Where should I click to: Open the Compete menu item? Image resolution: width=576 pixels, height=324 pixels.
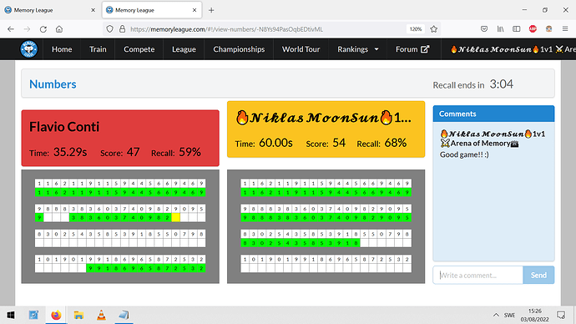(x=139, y=49)
